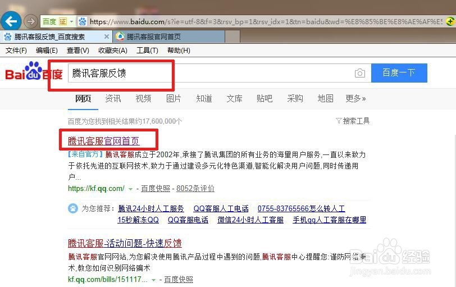Screen dimensions: 456x287
Task: Open 微信24小时人工客服 suggestion
Action: [x=250, y=220]
